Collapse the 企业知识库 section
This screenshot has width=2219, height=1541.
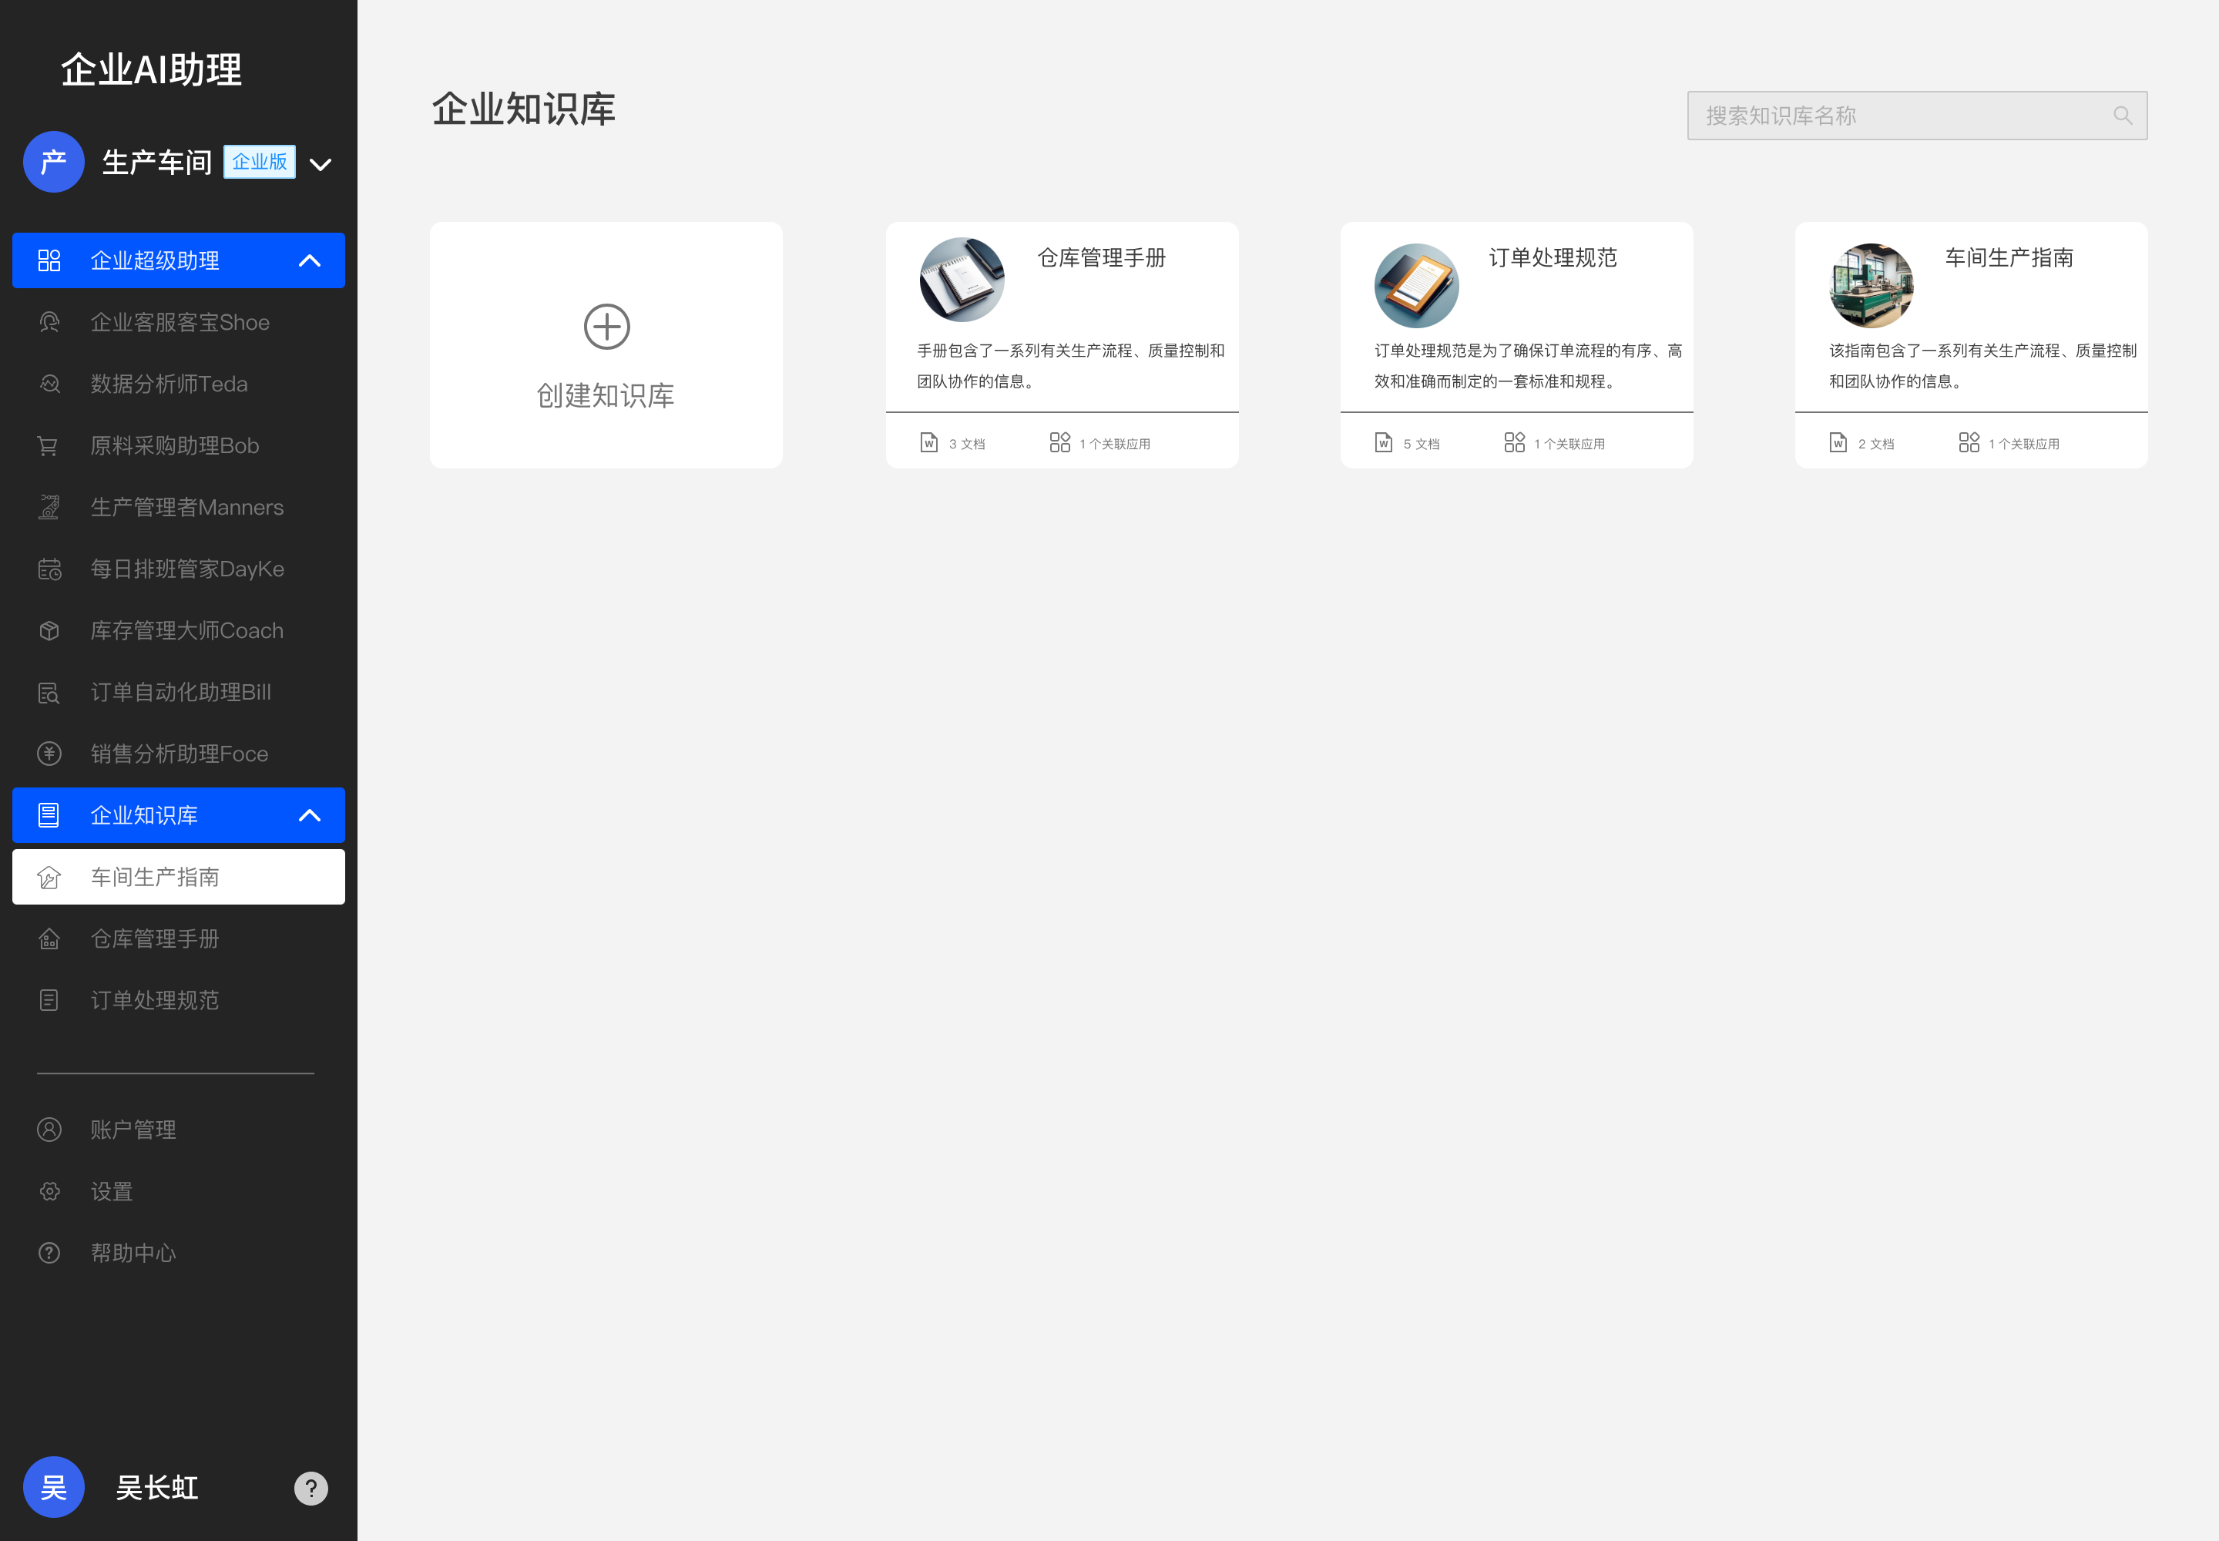click(310, 815)
